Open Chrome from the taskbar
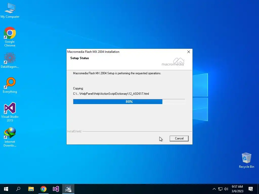Screen dimensions: 259x194 44,189
